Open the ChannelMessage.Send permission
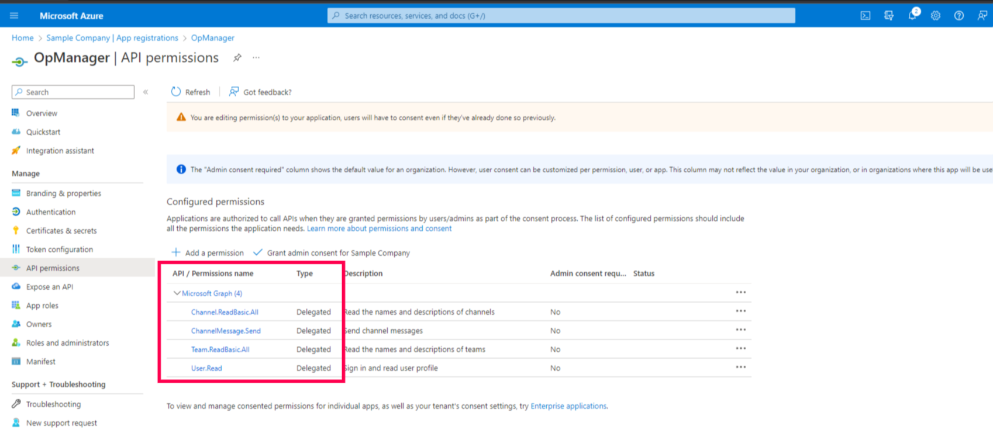993x444 pixels. tap(226, 331)
